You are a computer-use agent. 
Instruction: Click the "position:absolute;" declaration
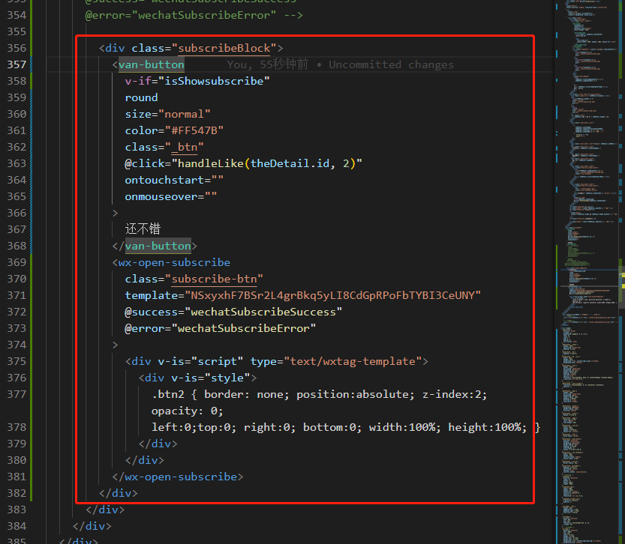pos(356,395)
